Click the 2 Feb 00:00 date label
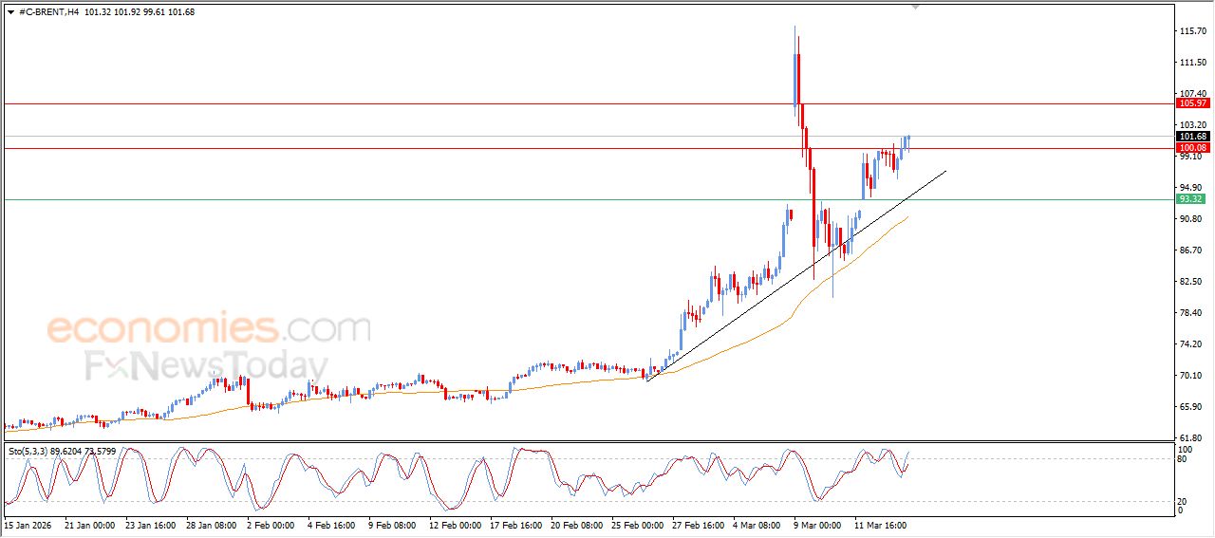Viewport: 1215px width, 538px height. 271,524
